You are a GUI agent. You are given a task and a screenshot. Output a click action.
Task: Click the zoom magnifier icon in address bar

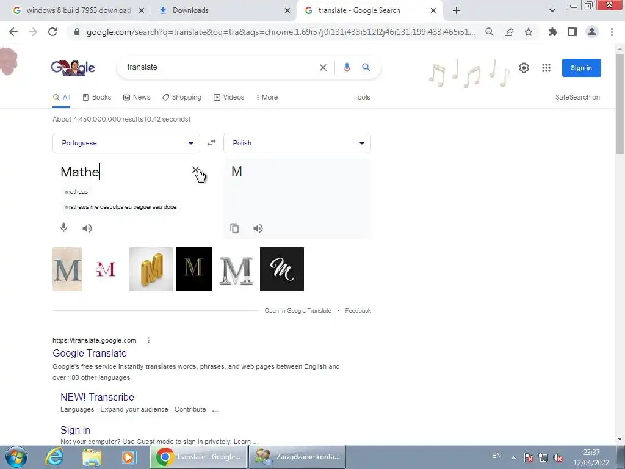pos(489,32)
